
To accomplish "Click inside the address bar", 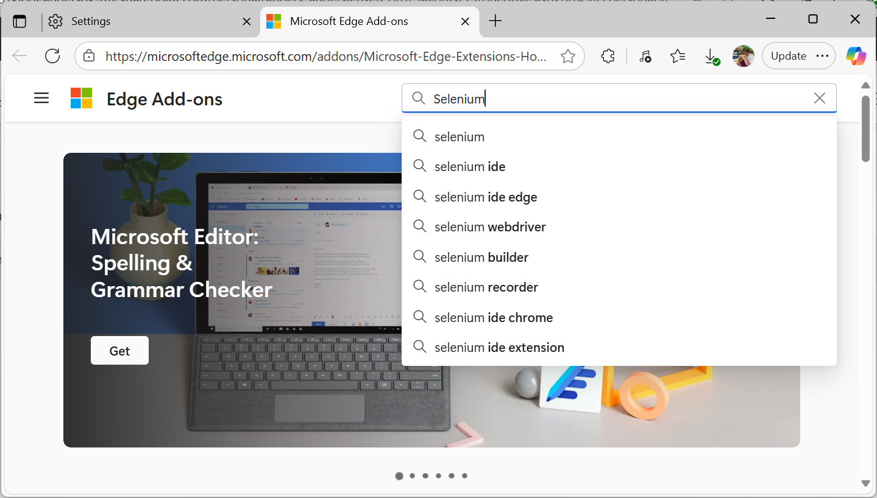I will (329, 55).
